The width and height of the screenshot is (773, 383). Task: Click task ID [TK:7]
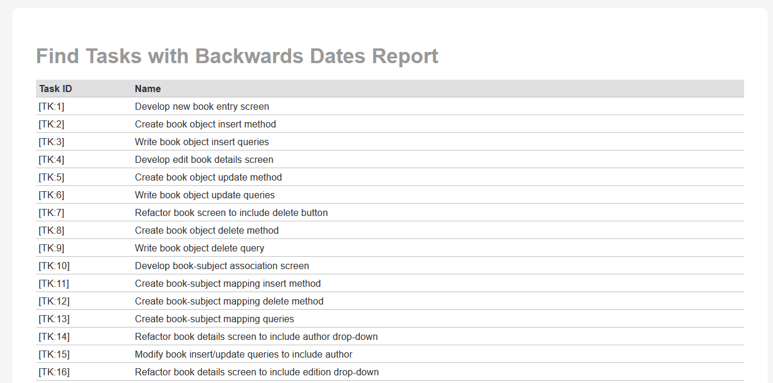(x=51, y=212)
